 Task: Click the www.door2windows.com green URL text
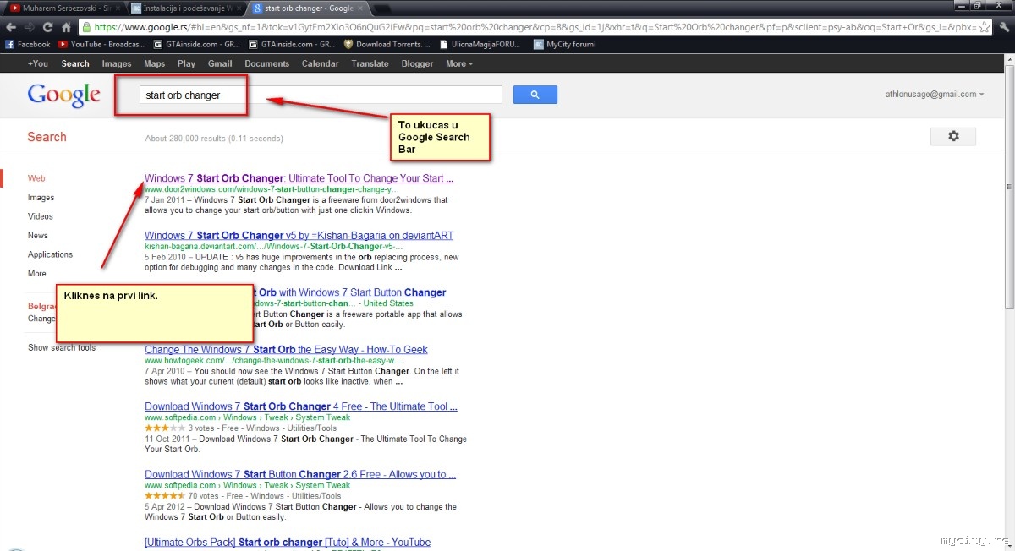point(272,189)
